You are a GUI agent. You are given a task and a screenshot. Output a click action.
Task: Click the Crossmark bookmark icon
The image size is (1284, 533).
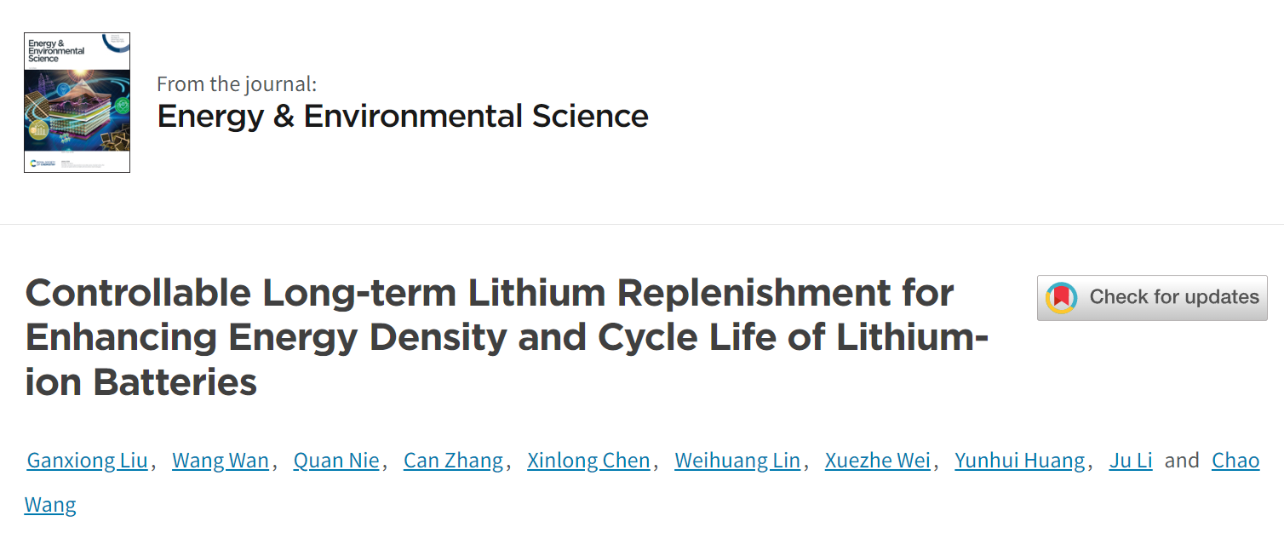click(x=1061, y=298)
